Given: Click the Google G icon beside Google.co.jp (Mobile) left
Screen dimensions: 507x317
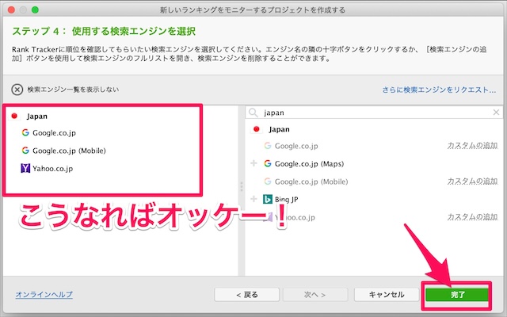Looking at the screenshot, I should click(x=25, y=150).
